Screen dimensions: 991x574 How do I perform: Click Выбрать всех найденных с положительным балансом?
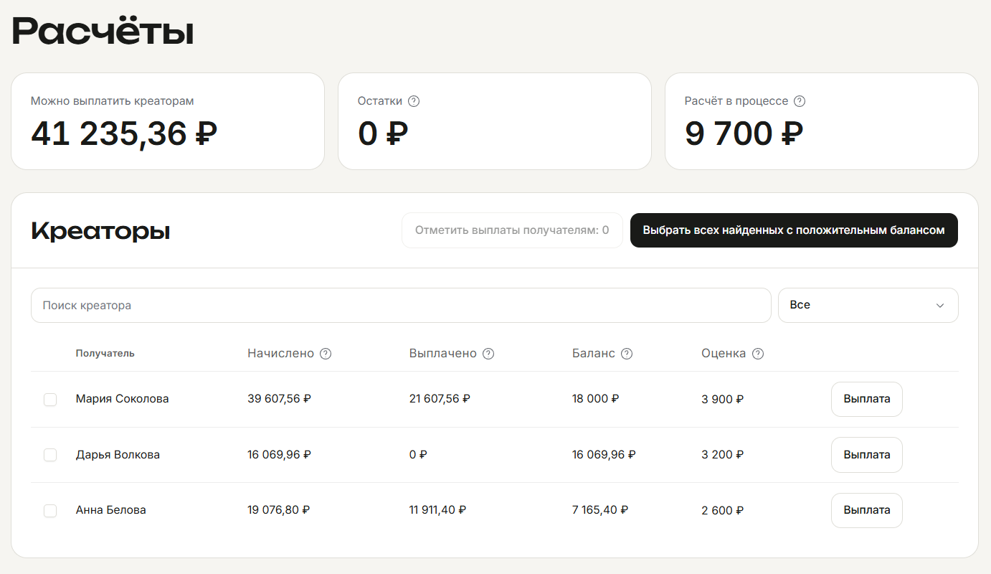point(794,230)
